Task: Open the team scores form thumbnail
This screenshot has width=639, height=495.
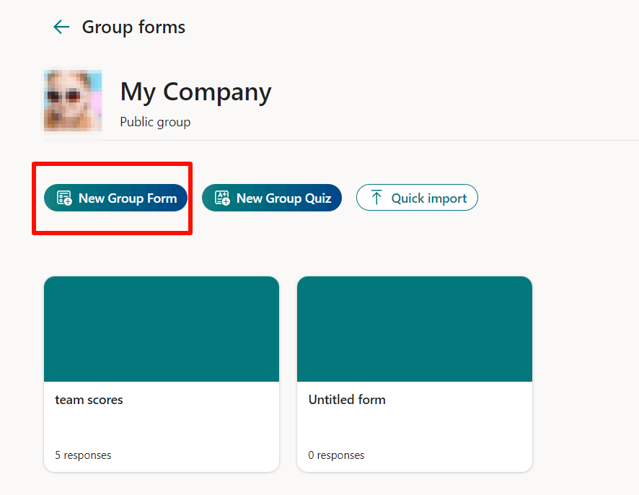Action: click(161, 329)
